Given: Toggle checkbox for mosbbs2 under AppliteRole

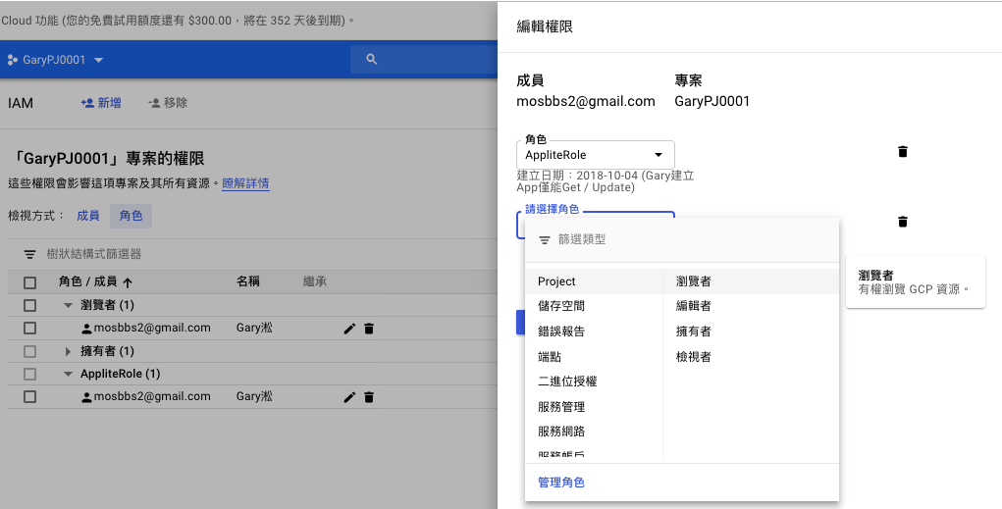Looking at the screenshot, I should (30, 396).
